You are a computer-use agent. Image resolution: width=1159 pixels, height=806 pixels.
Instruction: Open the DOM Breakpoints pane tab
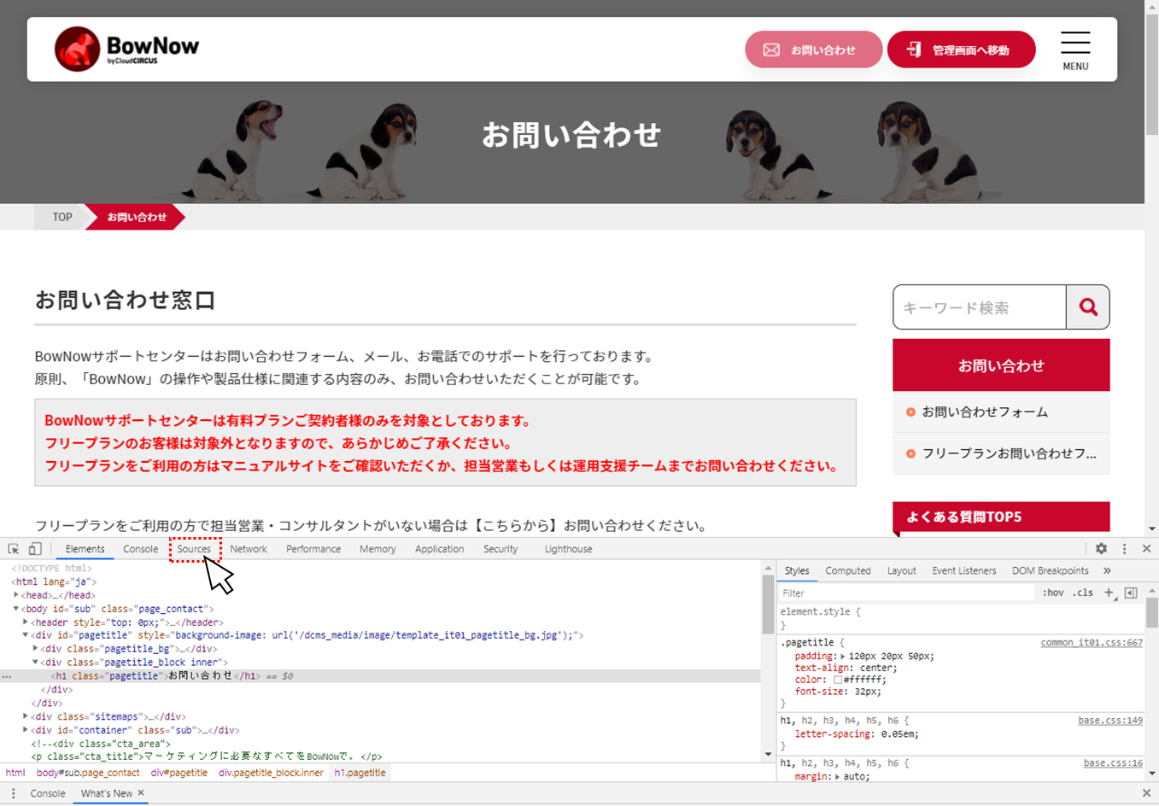tap(1050, 570)
